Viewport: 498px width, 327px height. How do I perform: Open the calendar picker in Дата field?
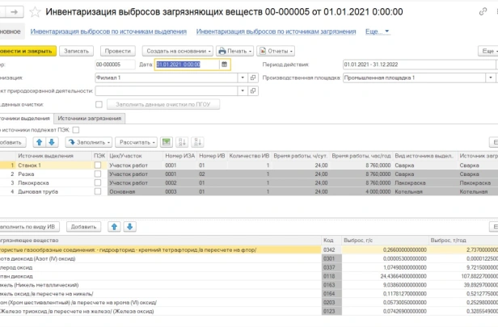coord(224,65)
